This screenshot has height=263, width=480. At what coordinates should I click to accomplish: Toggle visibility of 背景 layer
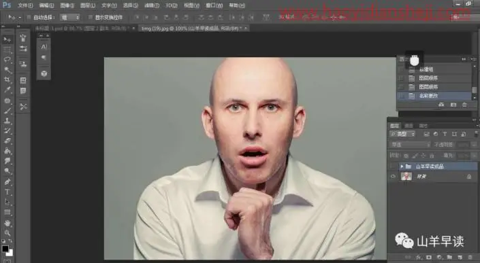[x=393, y=176]
